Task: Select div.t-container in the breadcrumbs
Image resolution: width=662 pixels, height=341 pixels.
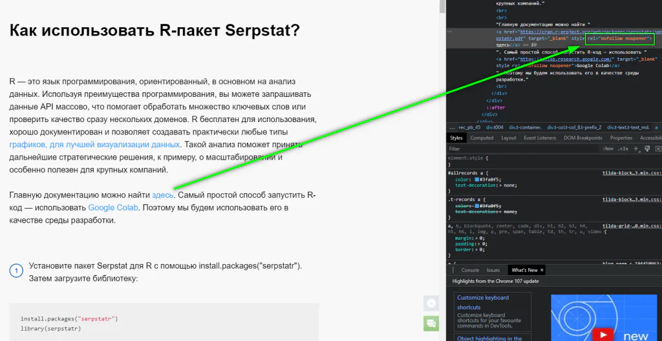Action: (525, 127)
